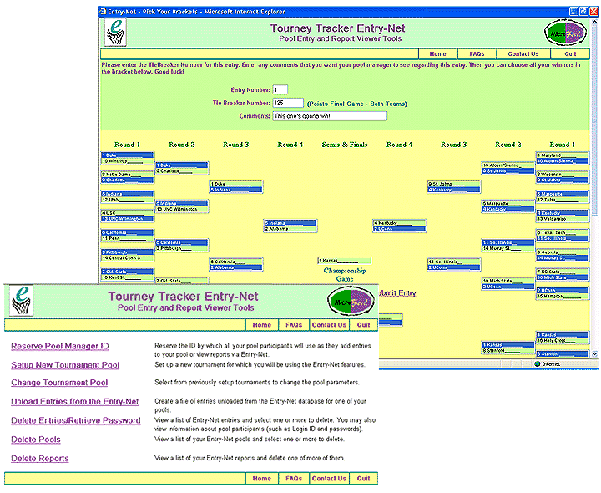Open the Change Tournament Pool link
Image resolution: width=601 pixels, height=493 pixels.
point(59,383)
